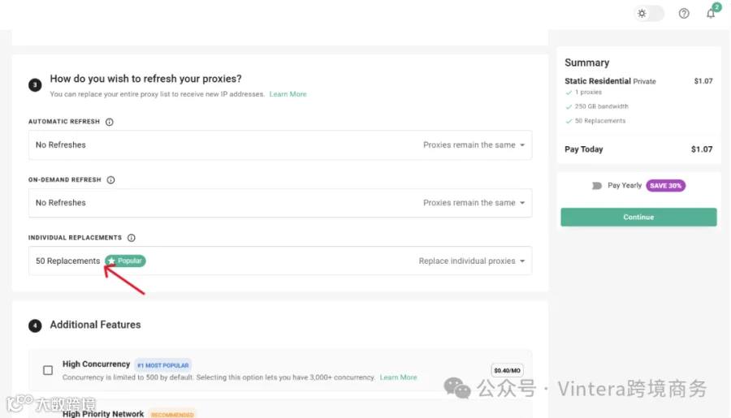Click info icon beside On-Demand Refresh
731x418 pixels.
click(x=110, y=180)
